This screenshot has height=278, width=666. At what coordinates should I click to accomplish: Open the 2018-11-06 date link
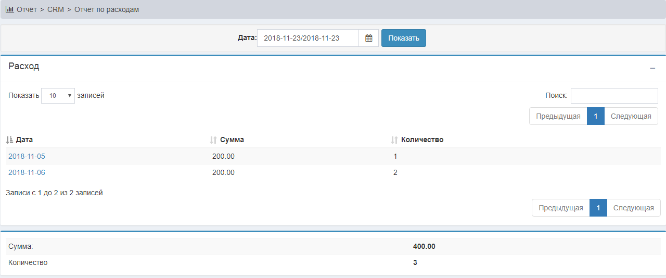[27, 172]
